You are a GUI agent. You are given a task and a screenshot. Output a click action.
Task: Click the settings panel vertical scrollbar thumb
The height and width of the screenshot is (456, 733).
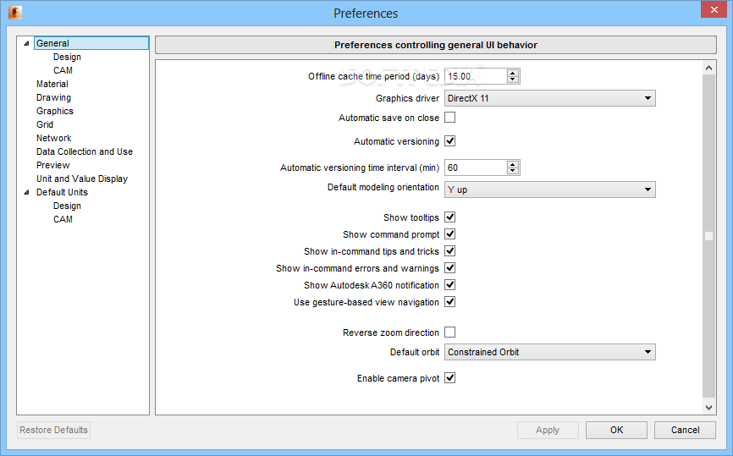708,236
